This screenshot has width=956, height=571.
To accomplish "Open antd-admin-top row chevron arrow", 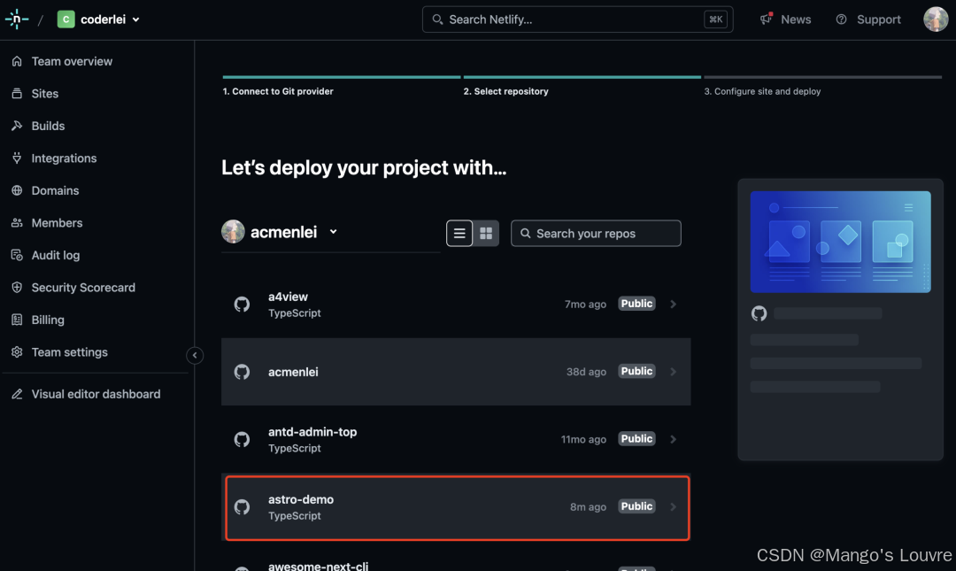I will pos(673,439).
